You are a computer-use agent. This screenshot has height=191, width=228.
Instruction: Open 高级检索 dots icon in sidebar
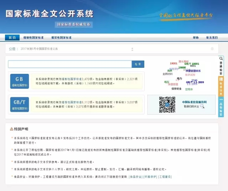pyautogui.click(x=221, y=99)
